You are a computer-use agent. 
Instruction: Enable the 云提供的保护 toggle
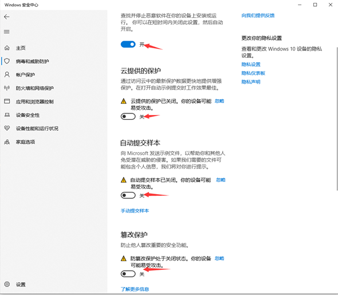pyautogui.click(x=128, y=117)
